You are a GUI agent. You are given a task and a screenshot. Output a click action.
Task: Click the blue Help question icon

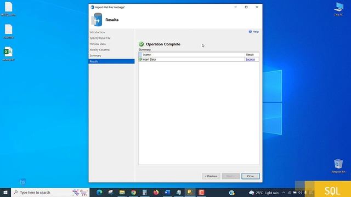250,32
